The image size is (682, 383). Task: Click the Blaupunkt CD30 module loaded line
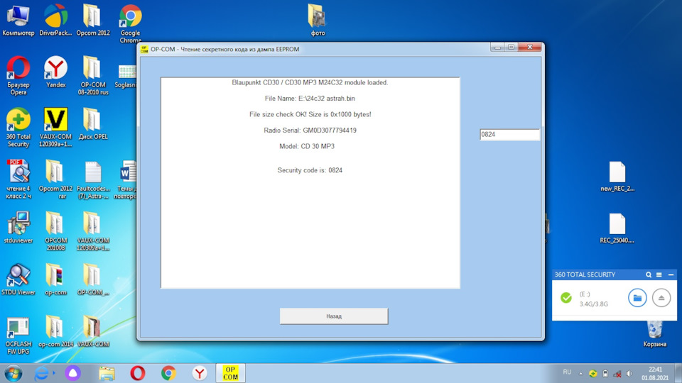(310, 82)
